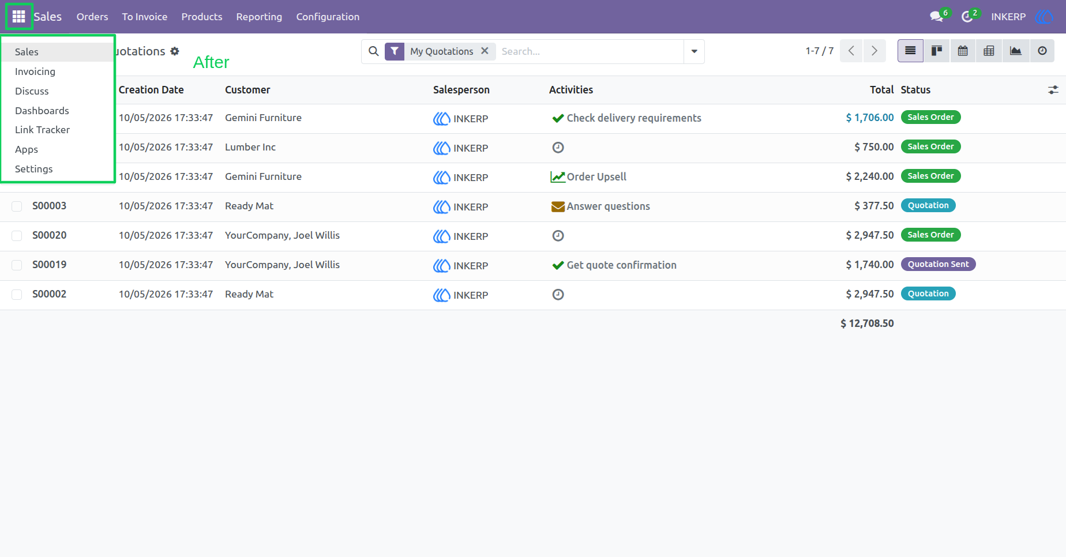Click the Quotations gear settings icon

[x=175, y=51]
